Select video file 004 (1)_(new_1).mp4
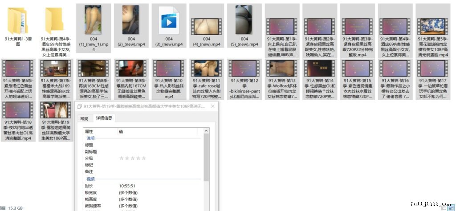 click(x=94, y=28)
